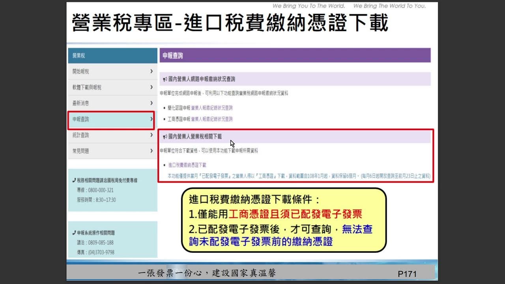Expand the chevron beside 開始報稅
The width and height of the screenshot is (505, 284).
(x=151, y=71)
